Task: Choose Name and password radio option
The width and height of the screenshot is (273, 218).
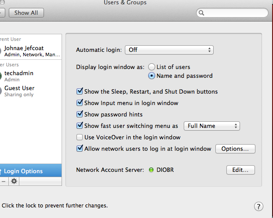Action: pyautogui.click(x=152, y=76)
